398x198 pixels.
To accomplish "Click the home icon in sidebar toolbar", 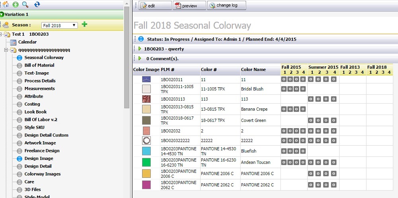I will point(6,4).
